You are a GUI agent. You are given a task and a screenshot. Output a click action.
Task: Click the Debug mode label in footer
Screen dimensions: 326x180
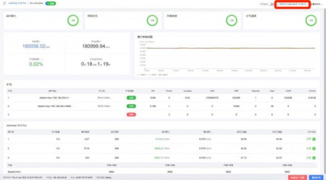point(109,178)
